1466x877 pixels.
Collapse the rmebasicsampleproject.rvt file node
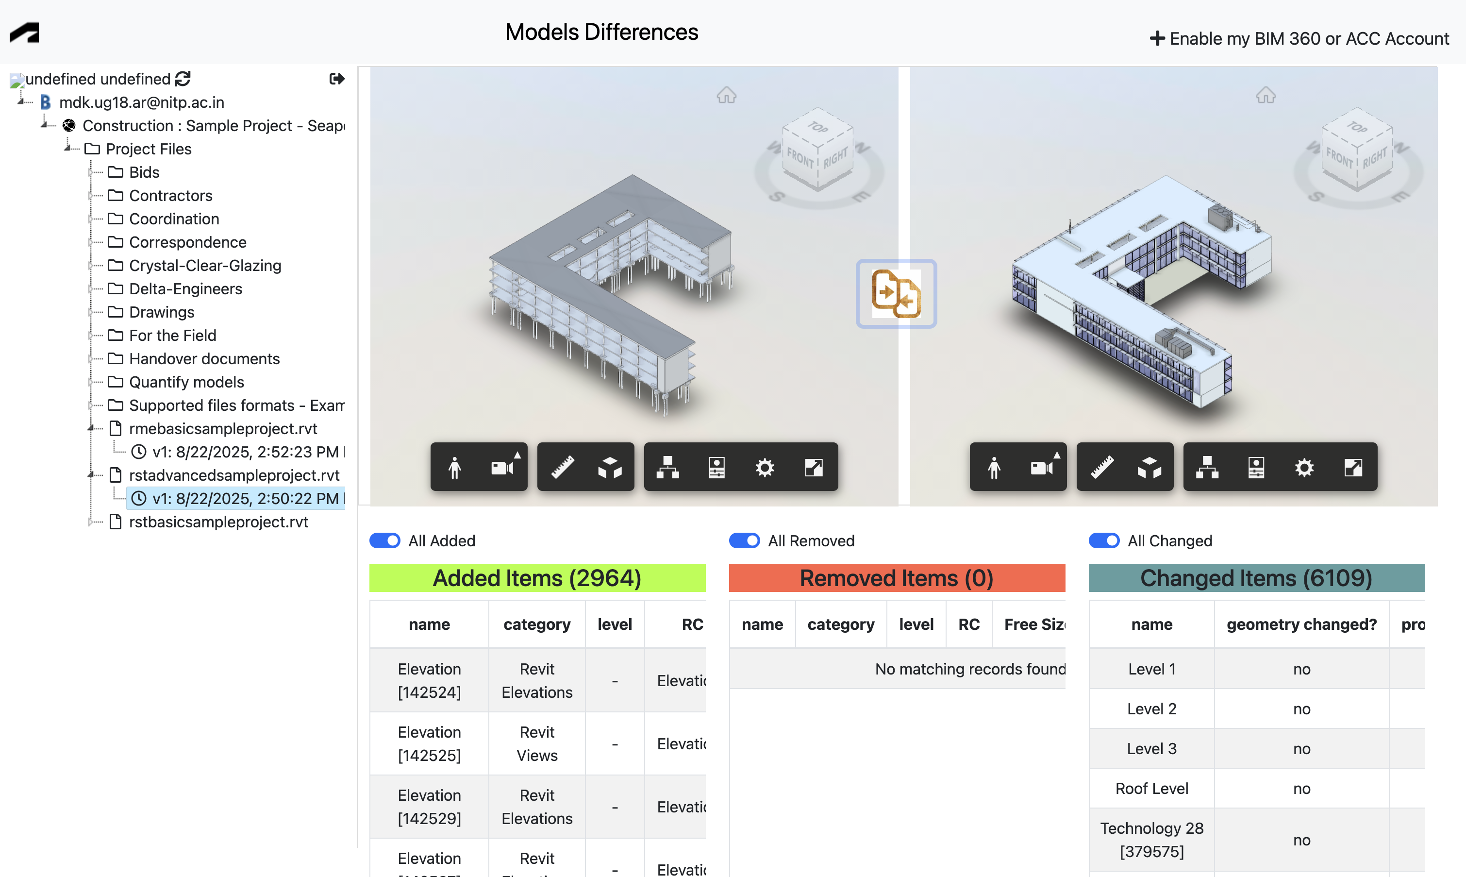click(x=91, y=428)
